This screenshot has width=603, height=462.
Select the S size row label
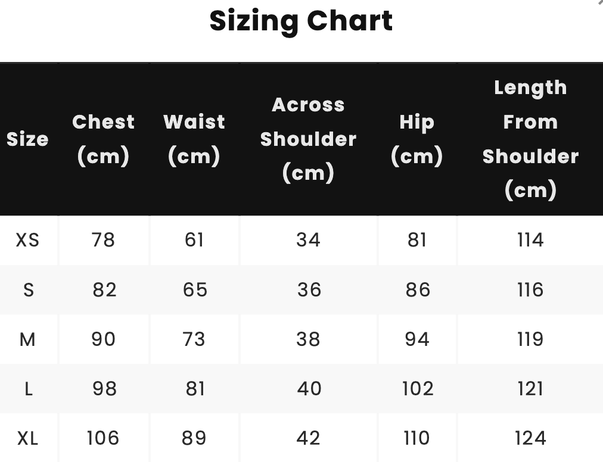(x=28, y=290)
